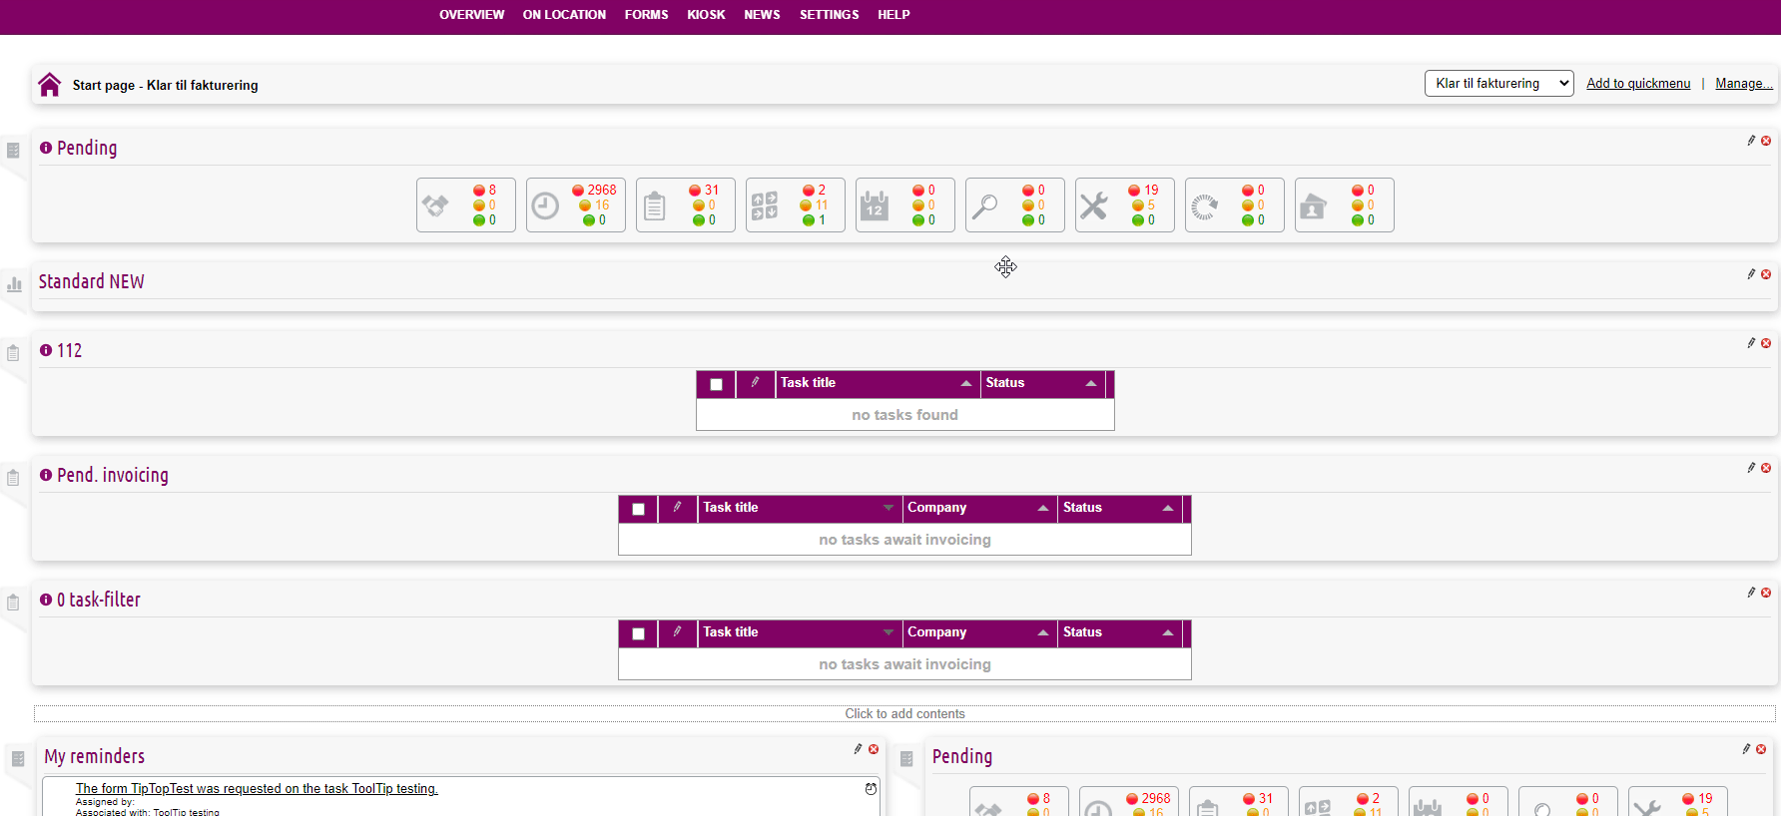Open the TipTopTest form reminder link
The image size is (1781, 816).
tap(257, 788)
